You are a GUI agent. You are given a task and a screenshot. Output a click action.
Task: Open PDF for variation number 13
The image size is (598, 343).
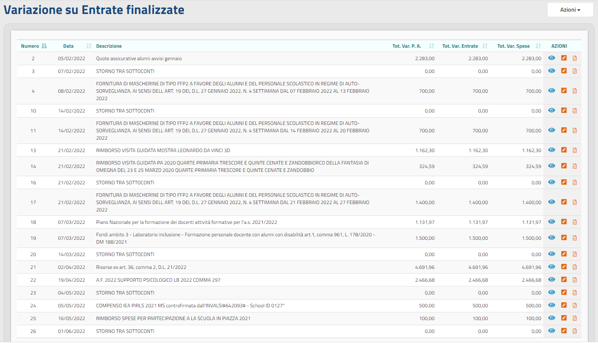(x=575, y=150)
